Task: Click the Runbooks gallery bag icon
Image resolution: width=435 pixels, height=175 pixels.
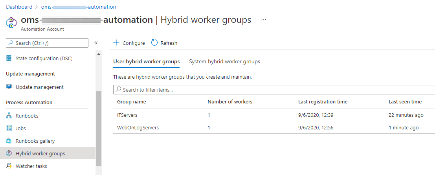Action: click(x=9, y=141)
